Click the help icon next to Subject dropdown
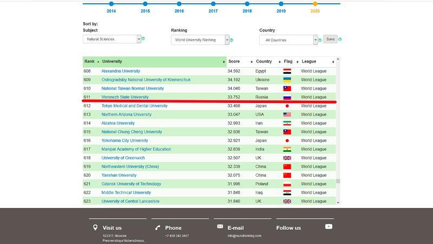 (143, 39)
